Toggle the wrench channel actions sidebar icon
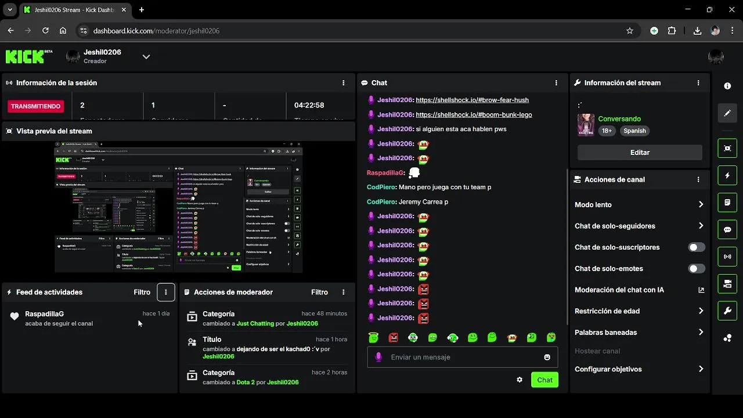The height and width of the screenshot is (418, 743). tap(727, 311)
